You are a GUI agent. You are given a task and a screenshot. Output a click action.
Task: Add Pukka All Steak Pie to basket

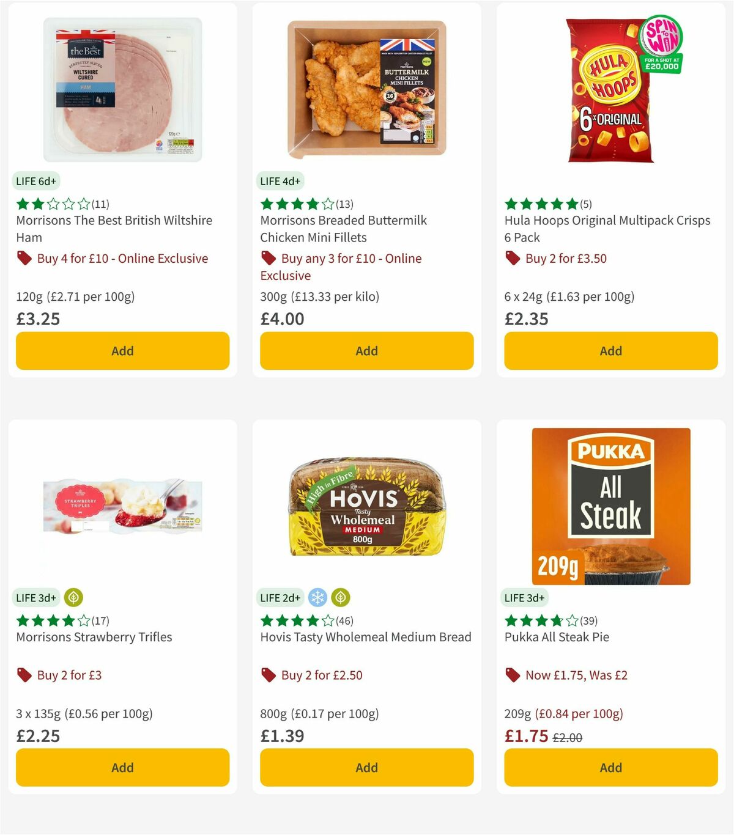610,767
